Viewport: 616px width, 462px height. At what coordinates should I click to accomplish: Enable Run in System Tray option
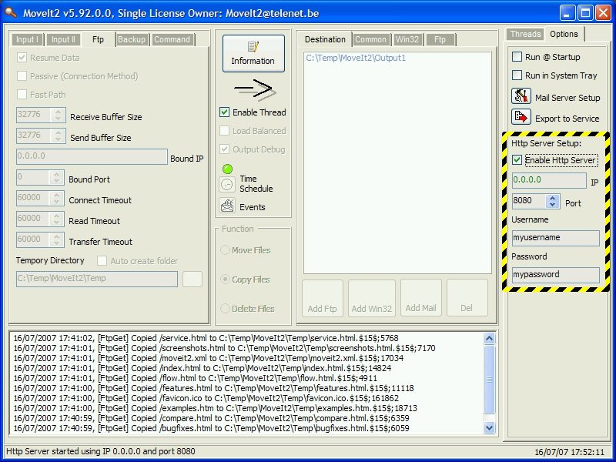click(x=517, y=75)
